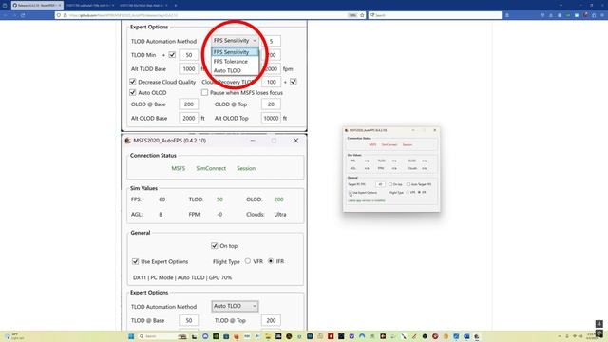Click the green latest app version message in the small window
This screenshot has height=342, width=608.
point(367,200)
